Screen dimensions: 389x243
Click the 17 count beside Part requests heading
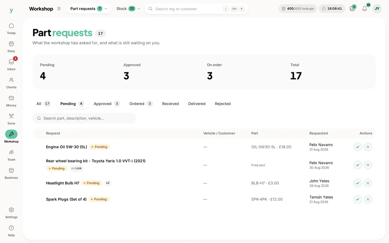tap(100, 33)
